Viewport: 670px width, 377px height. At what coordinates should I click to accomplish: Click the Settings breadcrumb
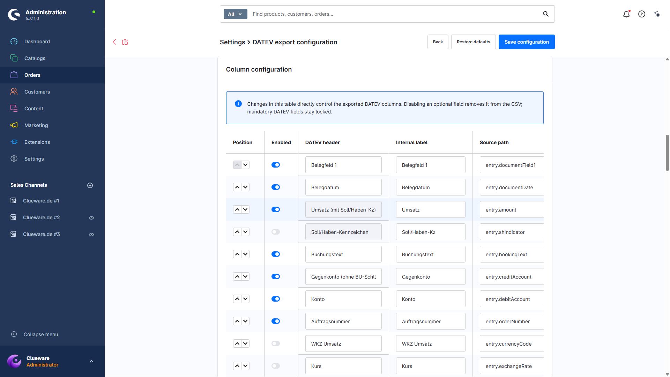pos(232,42)
